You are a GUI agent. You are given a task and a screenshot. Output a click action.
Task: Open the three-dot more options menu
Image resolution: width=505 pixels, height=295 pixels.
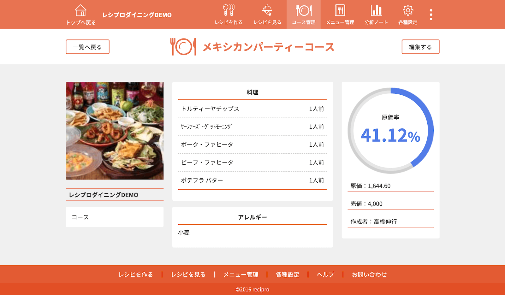(431, 15)
